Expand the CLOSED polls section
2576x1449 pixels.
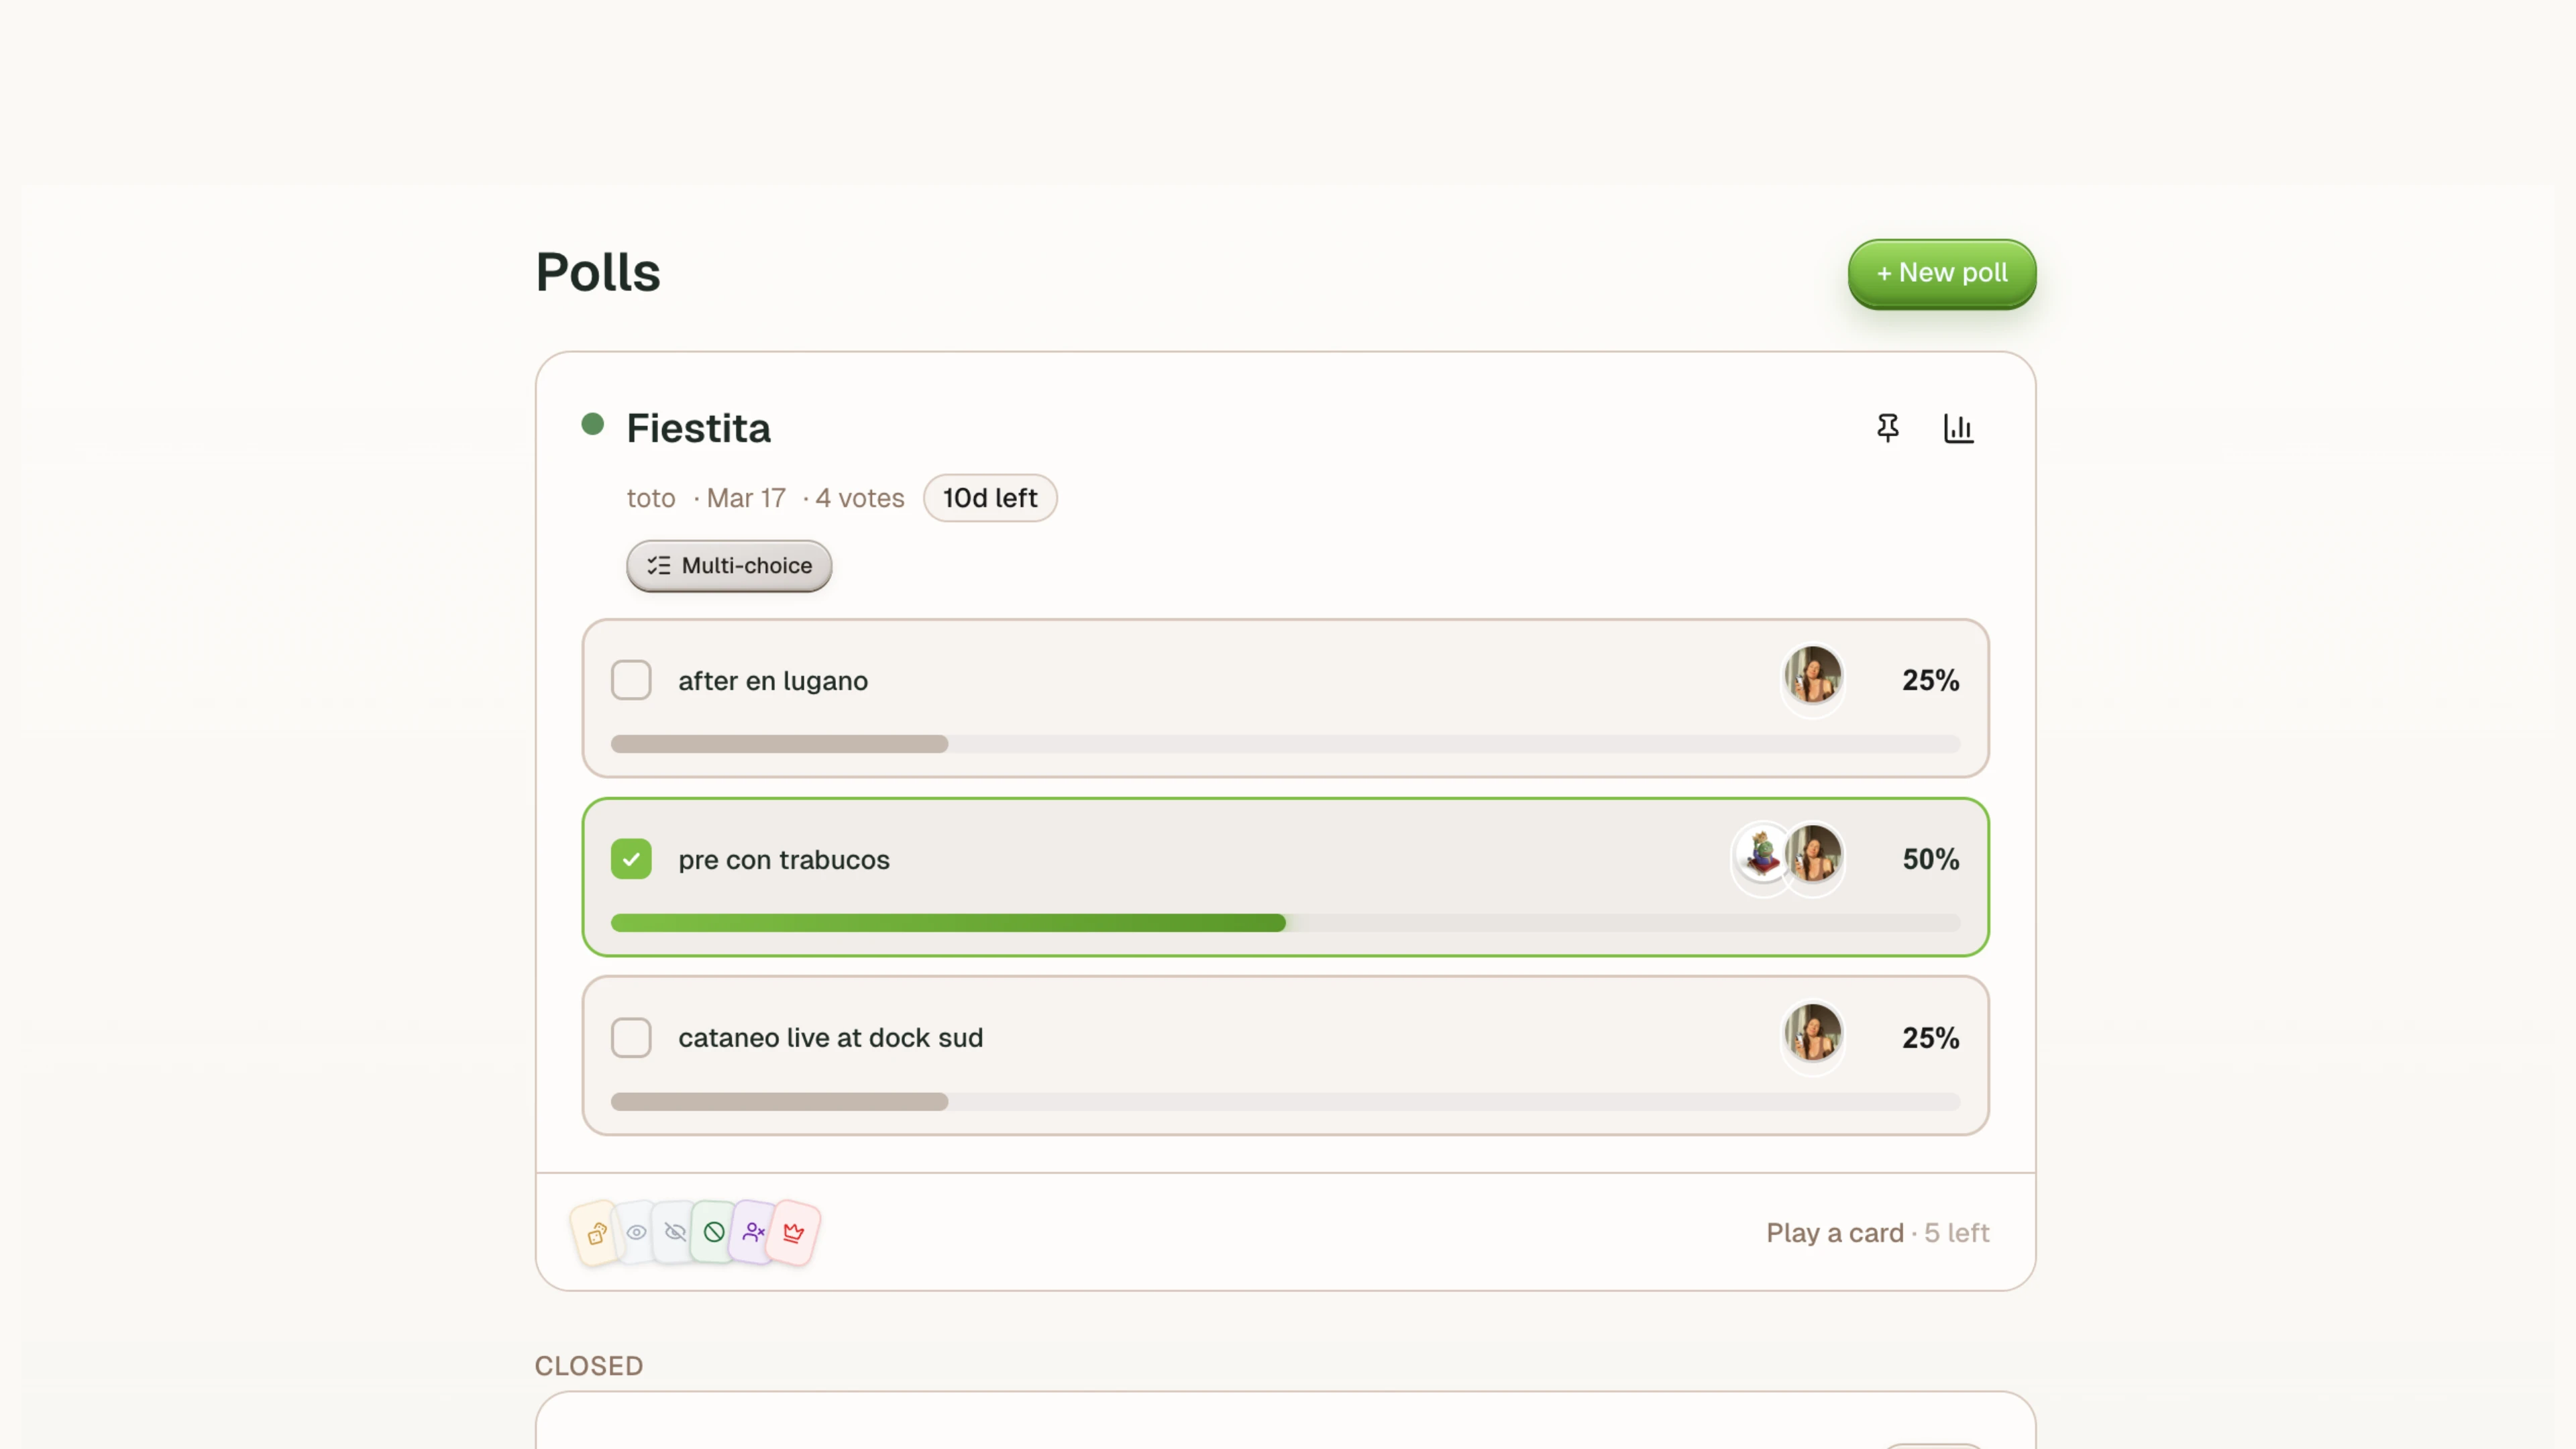tap(589, 1365)
